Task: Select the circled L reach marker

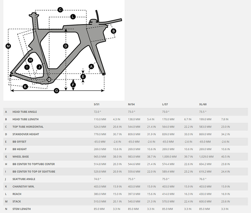Action: pyautogui.click(x=73, y=17)
